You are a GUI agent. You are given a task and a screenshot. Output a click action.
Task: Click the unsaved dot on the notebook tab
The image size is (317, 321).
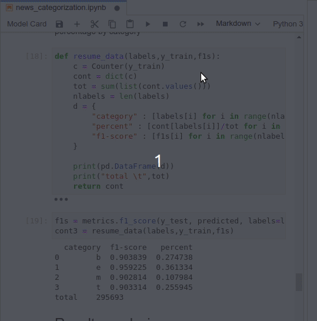117,8
